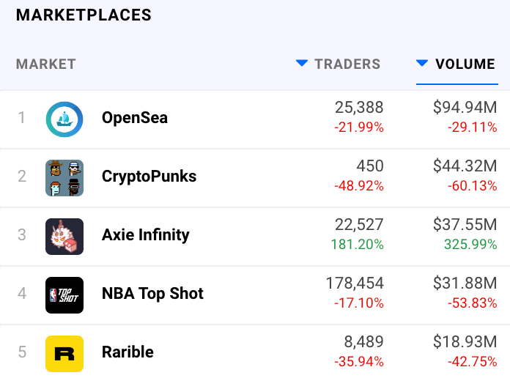This screenshot has width=510, height=378.
Task: Open the Axie Infinity marketplace link
Action: [x=145, y=235]
